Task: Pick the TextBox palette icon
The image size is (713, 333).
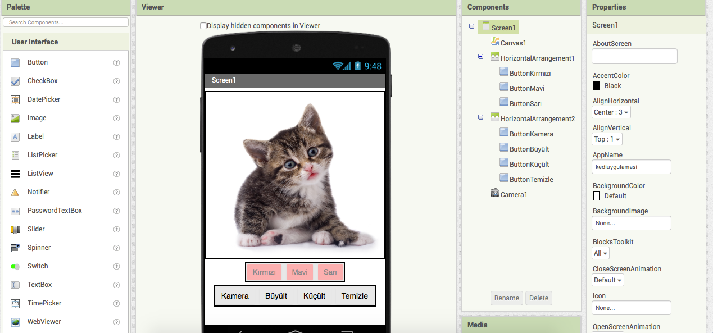Action: pyautogui.click(x=15, y=285)
